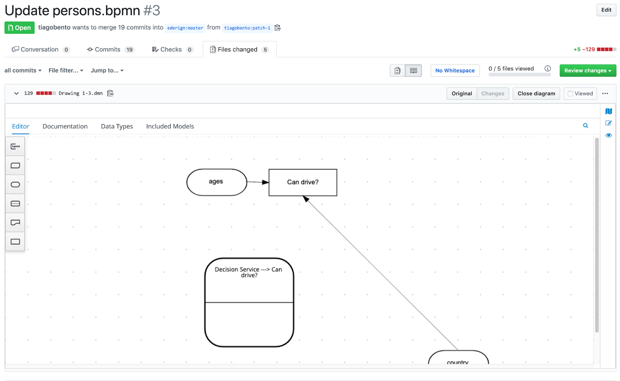Viewport: 620px width, 381px height.
Task: Select the wavy-bottom knowledge source palette shape
Action: 15,223
